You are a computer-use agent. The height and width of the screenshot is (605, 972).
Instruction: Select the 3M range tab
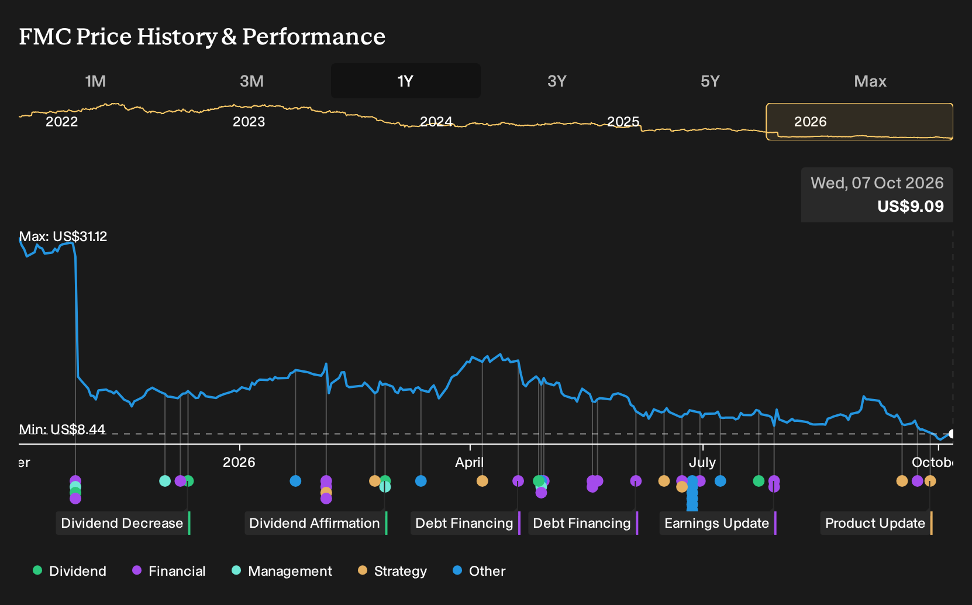[x=251, y=81]
